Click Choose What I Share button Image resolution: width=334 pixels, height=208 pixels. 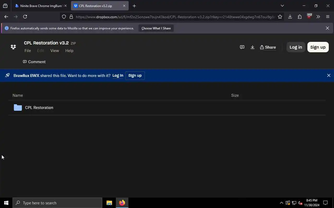156,28
